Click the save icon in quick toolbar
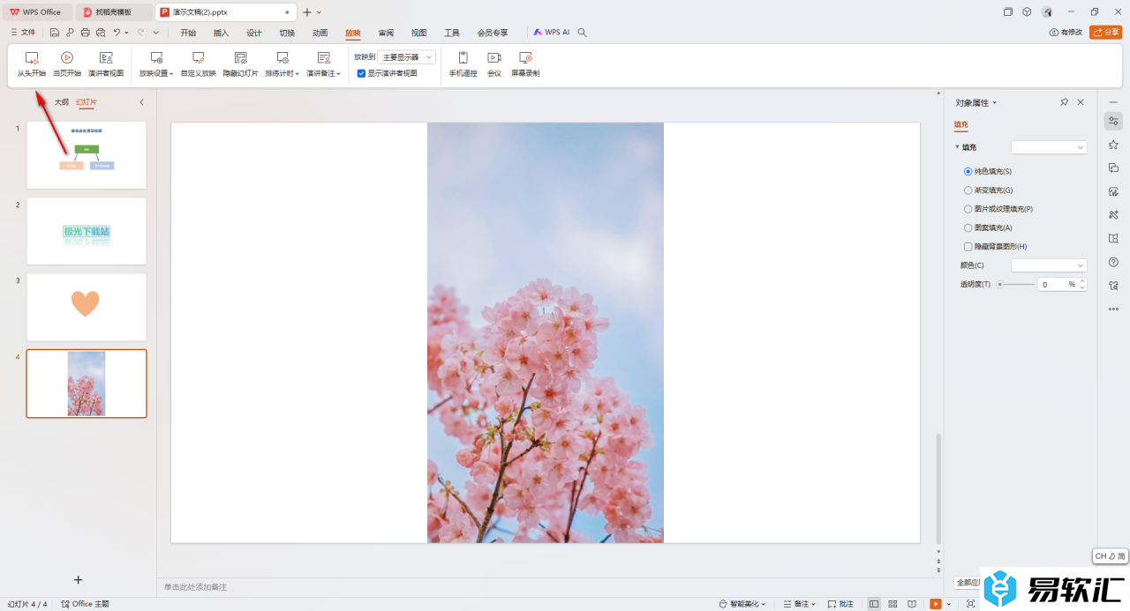This screenshot has height=611, width=1130. [x=55, y=33]
